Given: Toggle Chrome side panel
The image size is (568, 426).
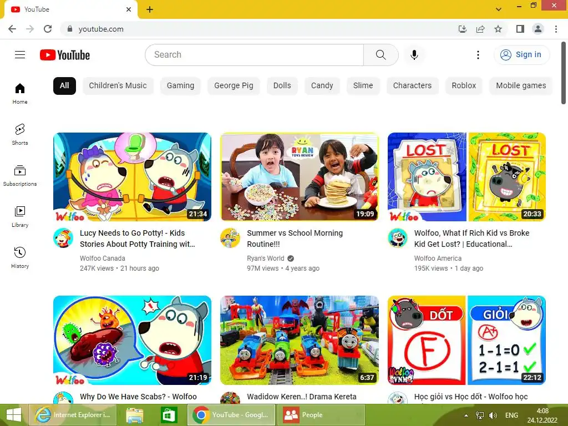Looking at the screenshot, I should (520, 29).
